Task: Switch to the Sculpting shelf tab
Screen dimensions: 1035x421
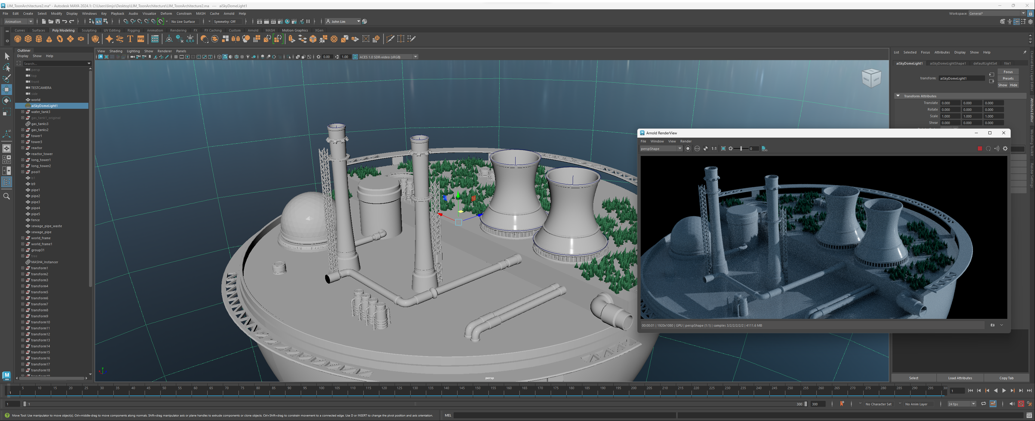Action: [89, 30]
